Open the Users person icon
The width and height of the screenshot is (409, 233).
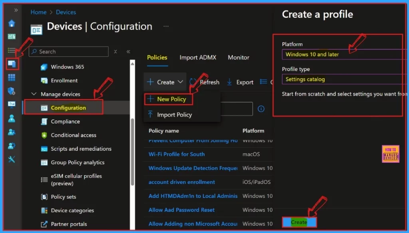click(12, 118)
